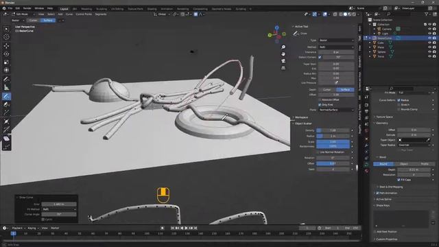Image resolution: width=439 pixels, height=247 pixels.
Task: Open the Render properties tab icon
Action: click(x=366, y=105)
